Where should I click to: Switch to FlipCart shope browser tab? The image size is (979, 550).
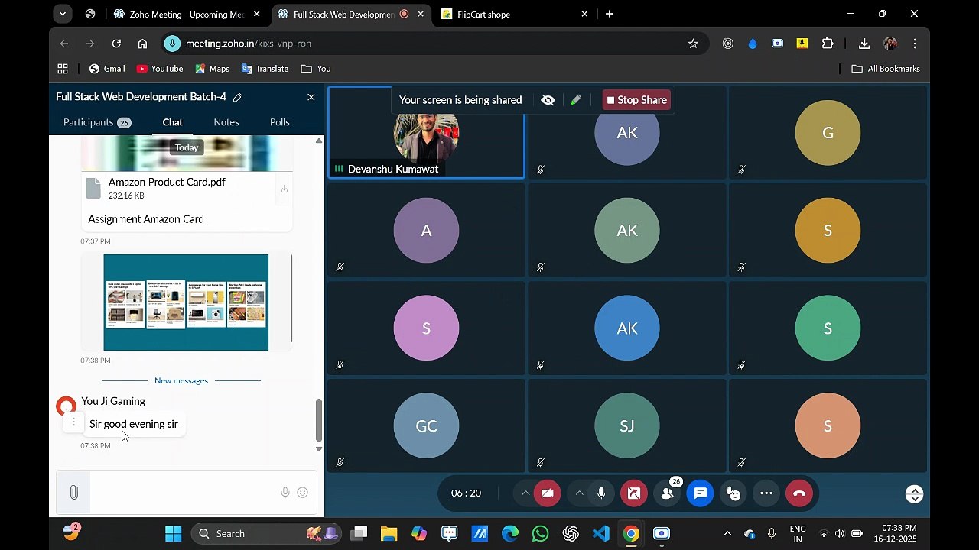coord(514,14)
